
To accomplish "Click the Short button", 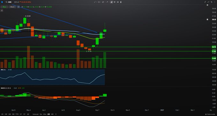I will 12,7.
